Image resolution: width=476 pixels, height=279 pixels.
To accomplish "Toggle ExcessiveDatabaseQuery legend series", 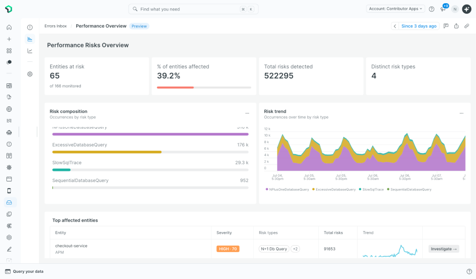I will [x=334, y=189].
